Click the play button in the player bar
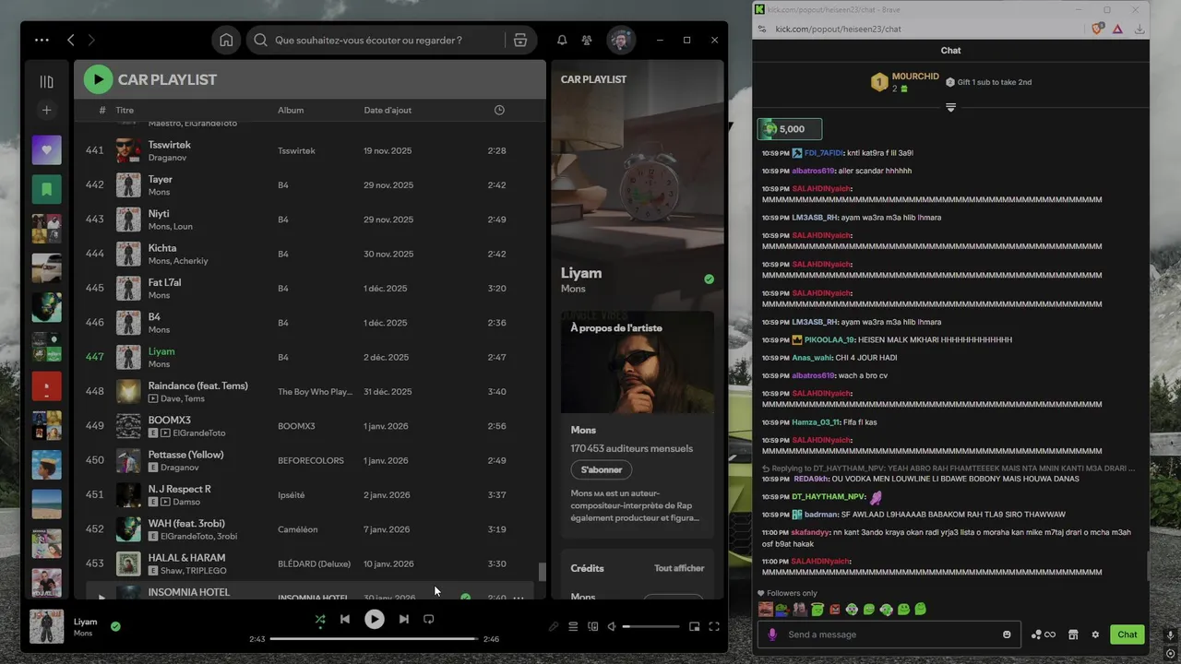This screenshot has width=1181, height=664. [375, 620]
